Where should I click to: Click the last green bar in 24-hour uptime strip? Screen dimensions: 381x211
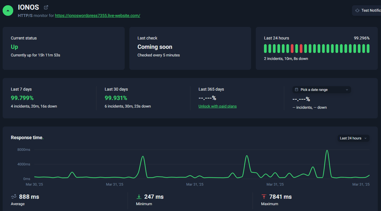[368, 49]
